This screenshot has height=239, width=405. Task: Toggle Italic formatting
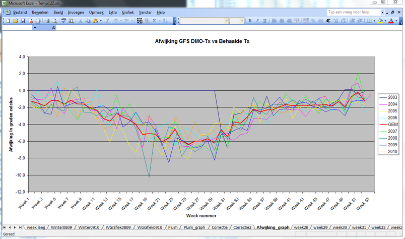[257, 21]
